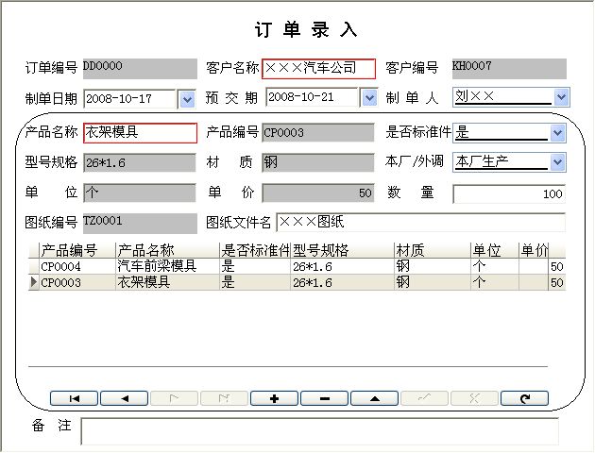The width and height of the screenshot is (595, 453).
Task: Click 26*1.6 cell in CP0003 grid row
Action: [x=342, y=282]
